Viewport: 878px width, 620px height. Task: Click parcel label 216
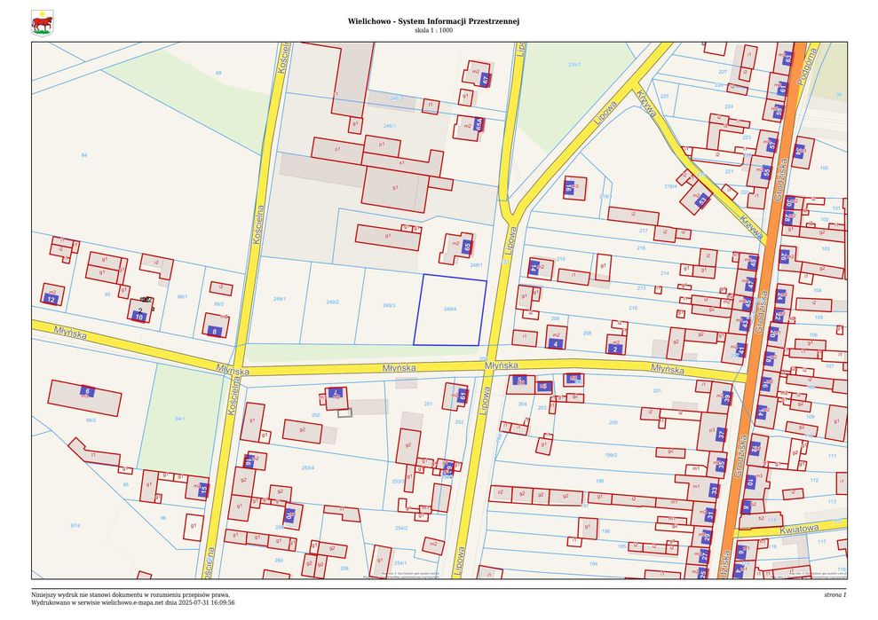pyautogui.click(x=641, y=247)
